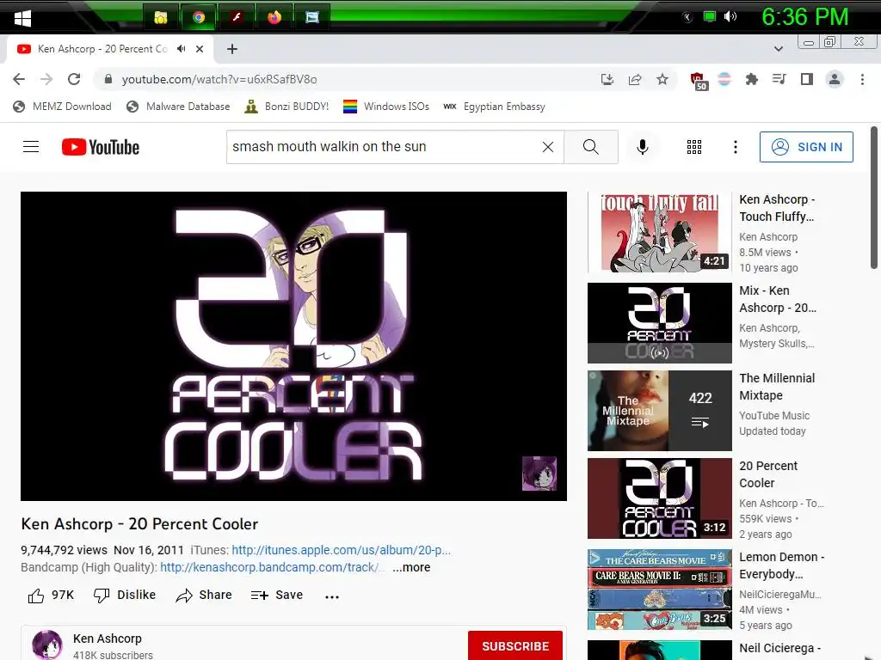The image size is (881, 660).
Task: Click the striped flag extension icon
Action: click(x=724, y=79)
